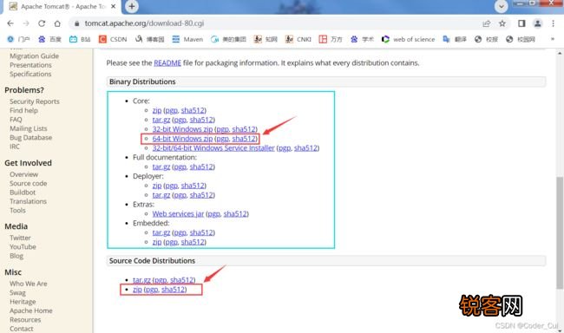Open Find help in sidebar

tap(23, 111)
